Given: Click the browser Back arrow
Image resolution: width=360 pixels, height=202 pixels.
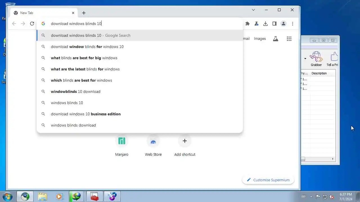Looking at the screenshot, I should coord(14,24).
